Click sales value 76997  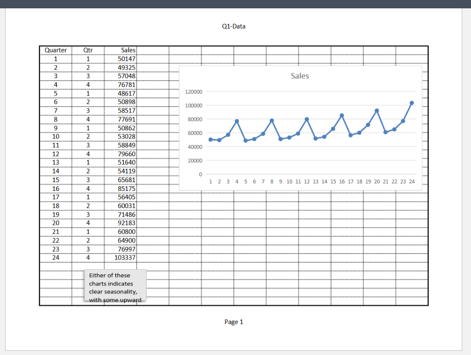click(x=126, y=249)
